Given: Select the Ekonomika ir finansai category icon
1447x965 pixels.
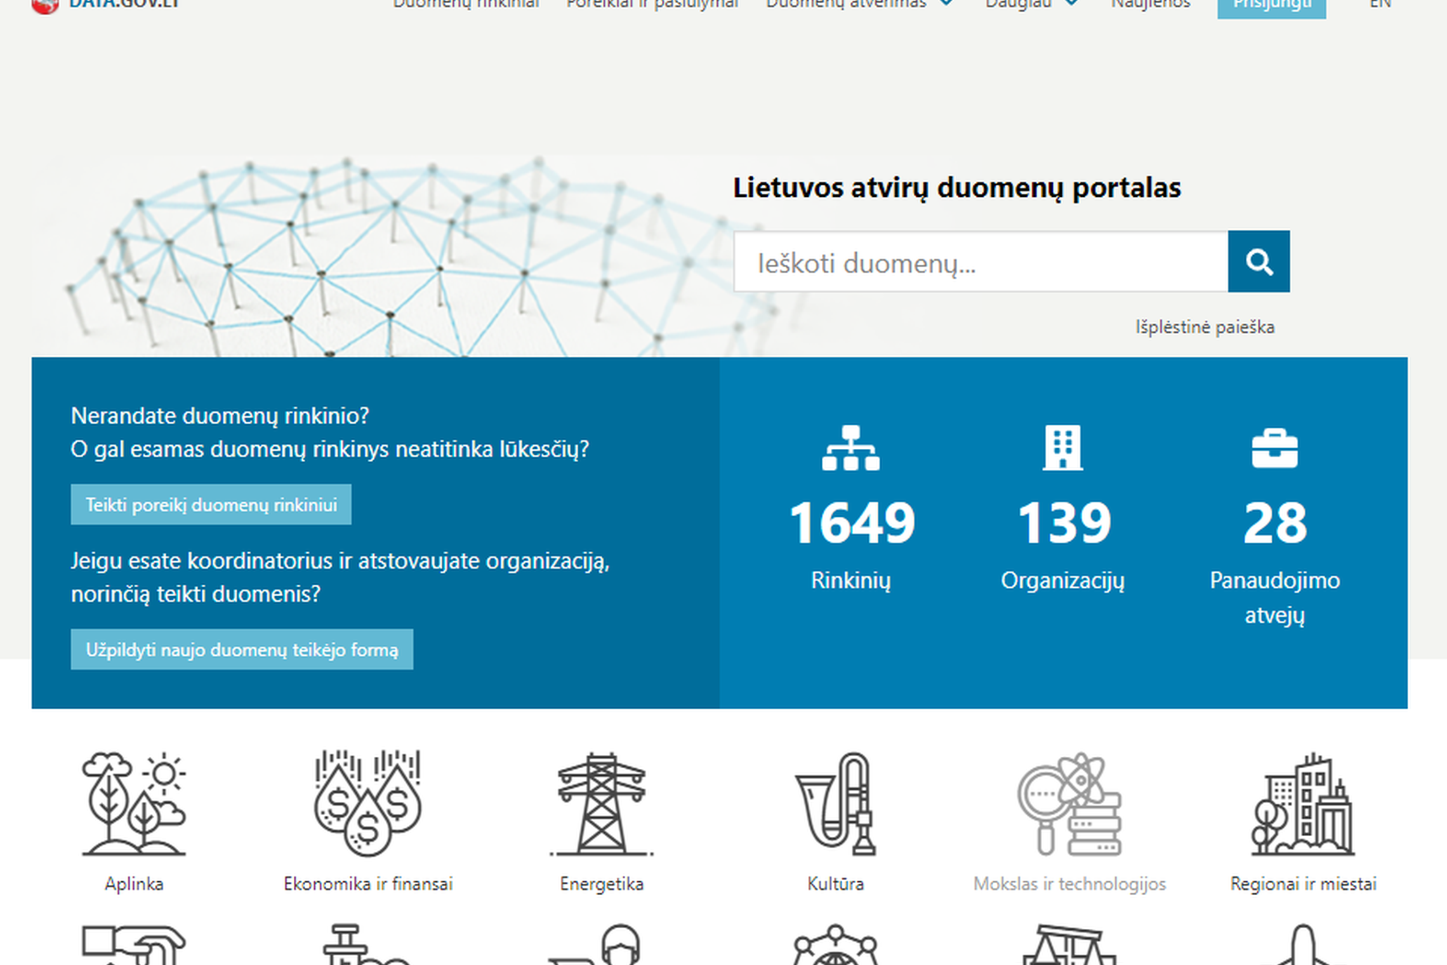Looking at the screenshot, I should click(368, 804).
